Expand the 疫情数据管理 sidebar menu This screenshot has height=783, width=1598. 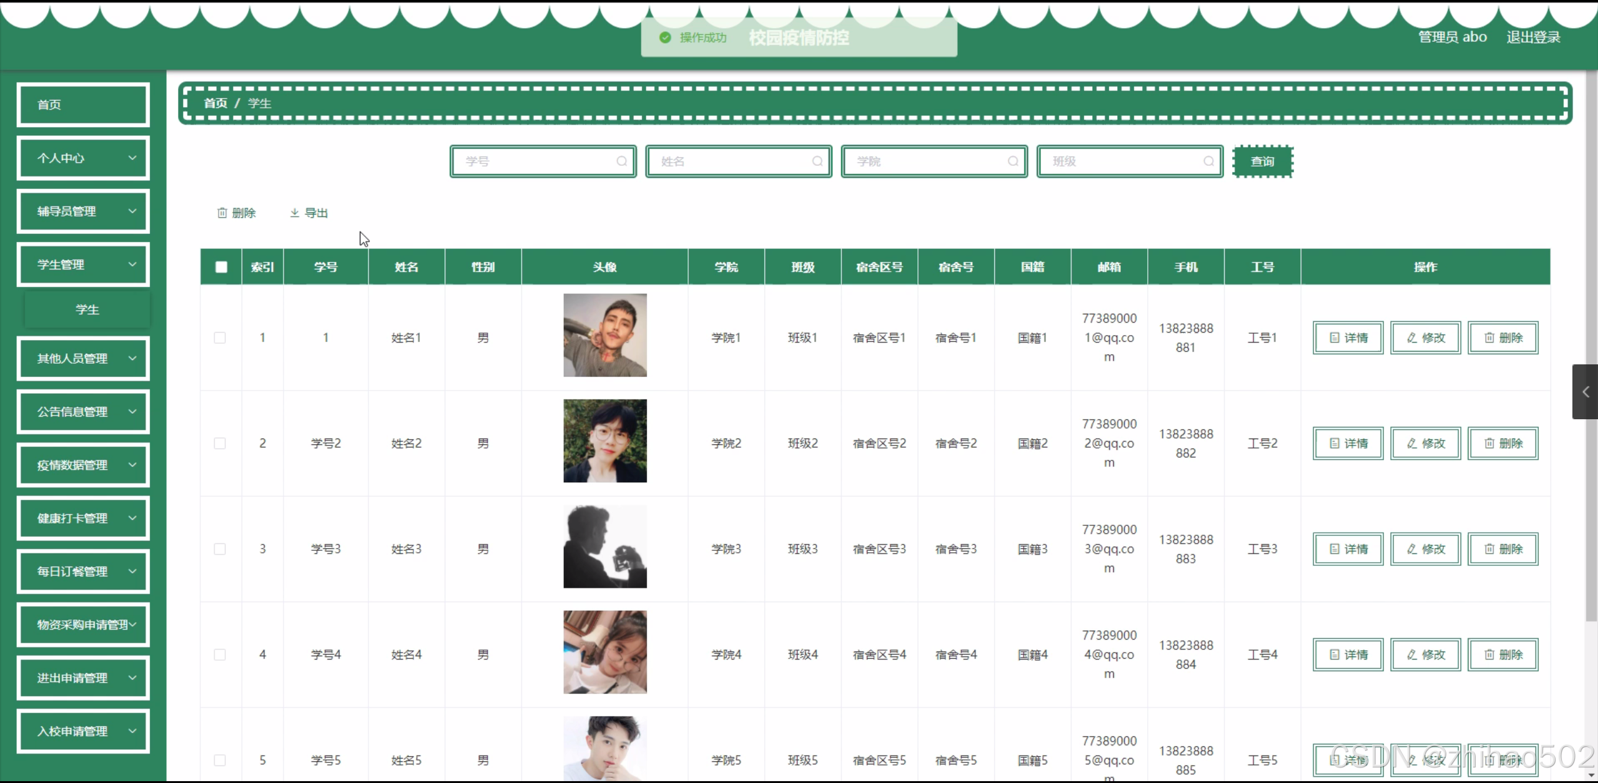point(83,465)
